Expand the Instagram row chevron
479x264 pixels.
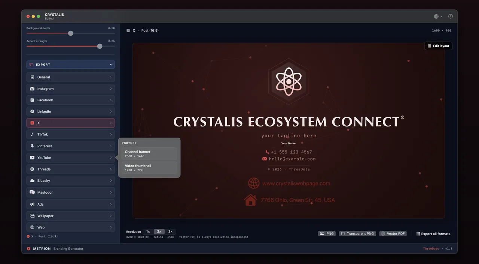[111, 89]
